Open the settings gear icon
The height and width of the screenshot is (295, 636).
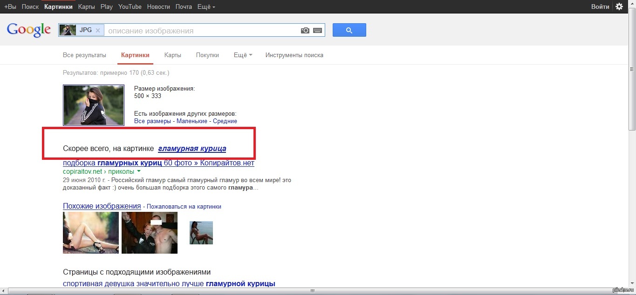click(619, 7)
